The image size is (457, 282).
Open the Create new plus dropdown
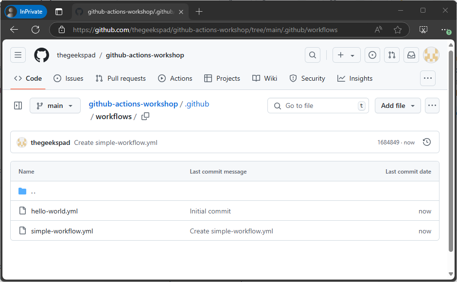[x=346, y=55]
